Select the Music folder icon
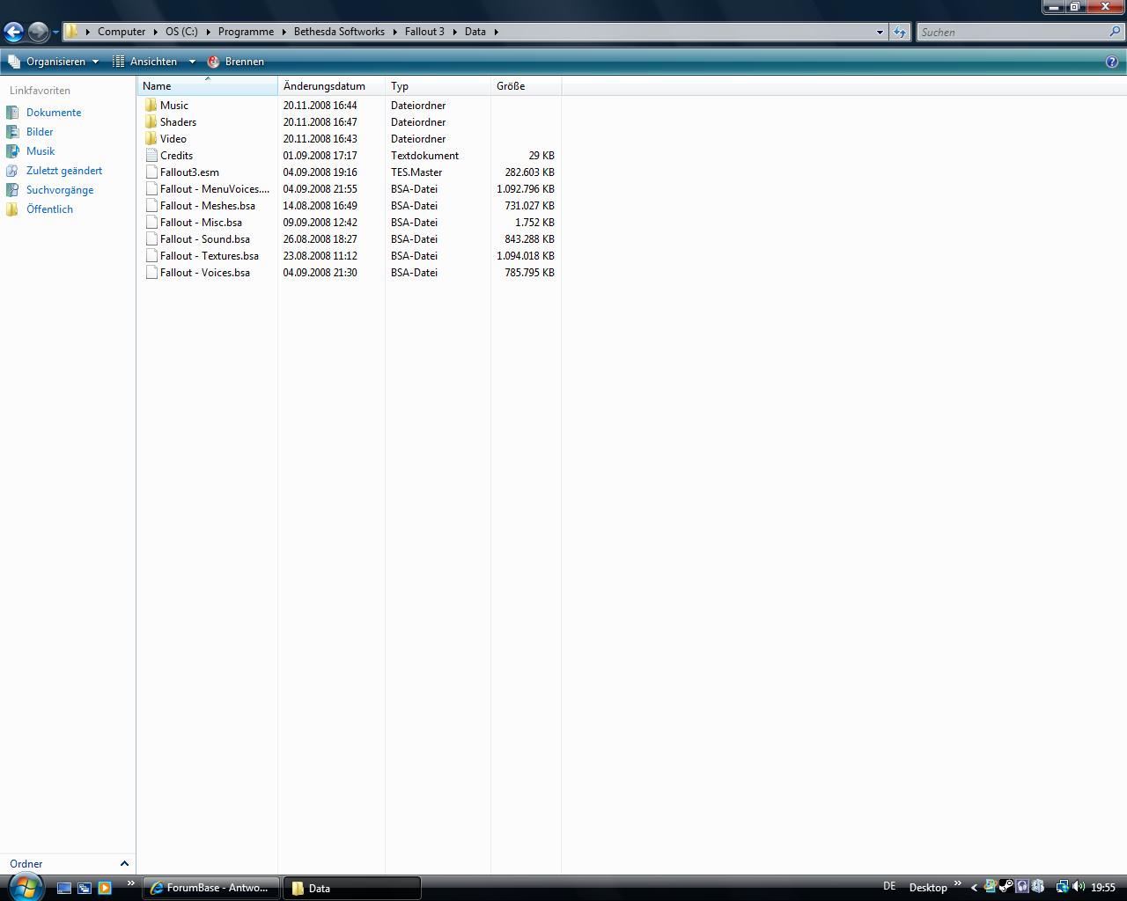Image resolution: width=1127 pixels, height=901 pixels. click(x=151, y=106)
